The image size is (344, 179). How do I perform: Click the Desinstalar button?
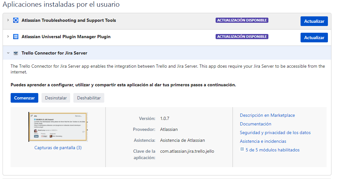pyautogui.click(x=56, y=98)
